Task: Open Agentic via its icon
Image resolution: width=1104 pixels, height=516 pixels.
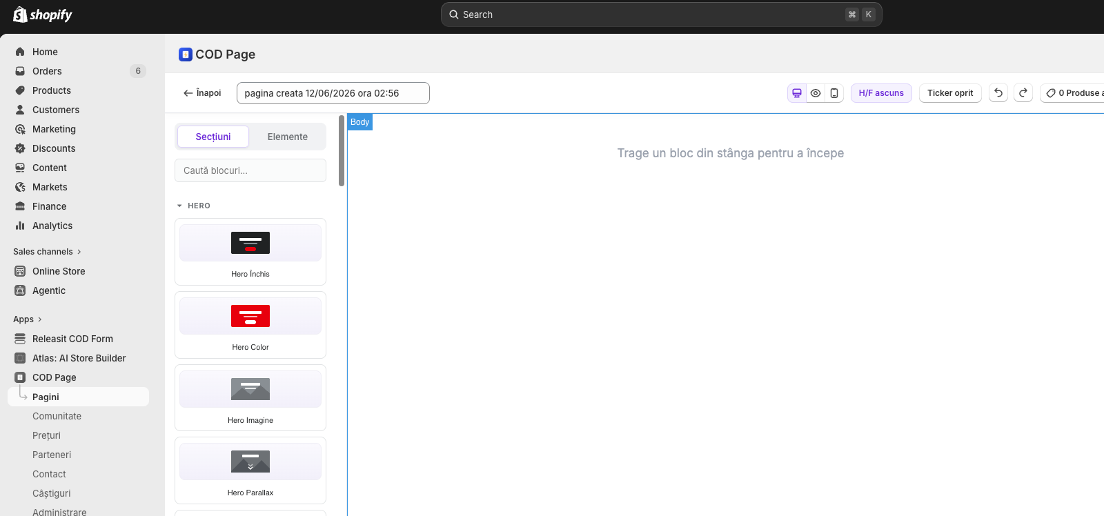Action: click(20, 290)
